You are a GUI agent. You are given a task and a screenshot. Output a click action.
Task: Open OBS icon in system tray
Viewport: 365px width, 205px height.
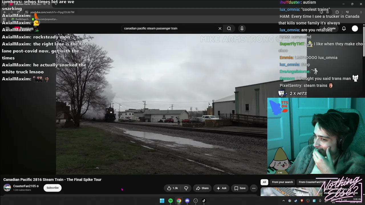pyautogui.click(x=308, y=201)
